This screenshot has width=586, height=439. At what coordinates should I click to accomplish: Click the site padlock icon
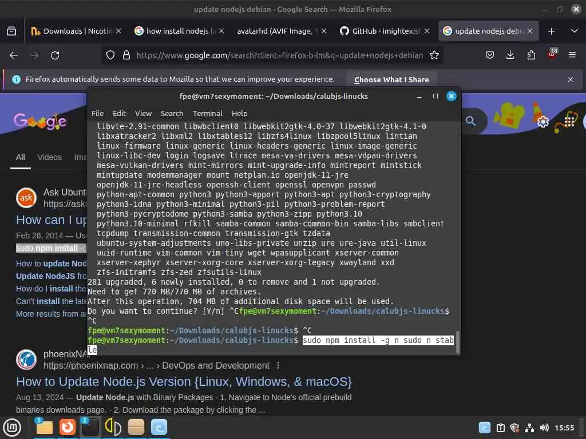tap(126, 55)
